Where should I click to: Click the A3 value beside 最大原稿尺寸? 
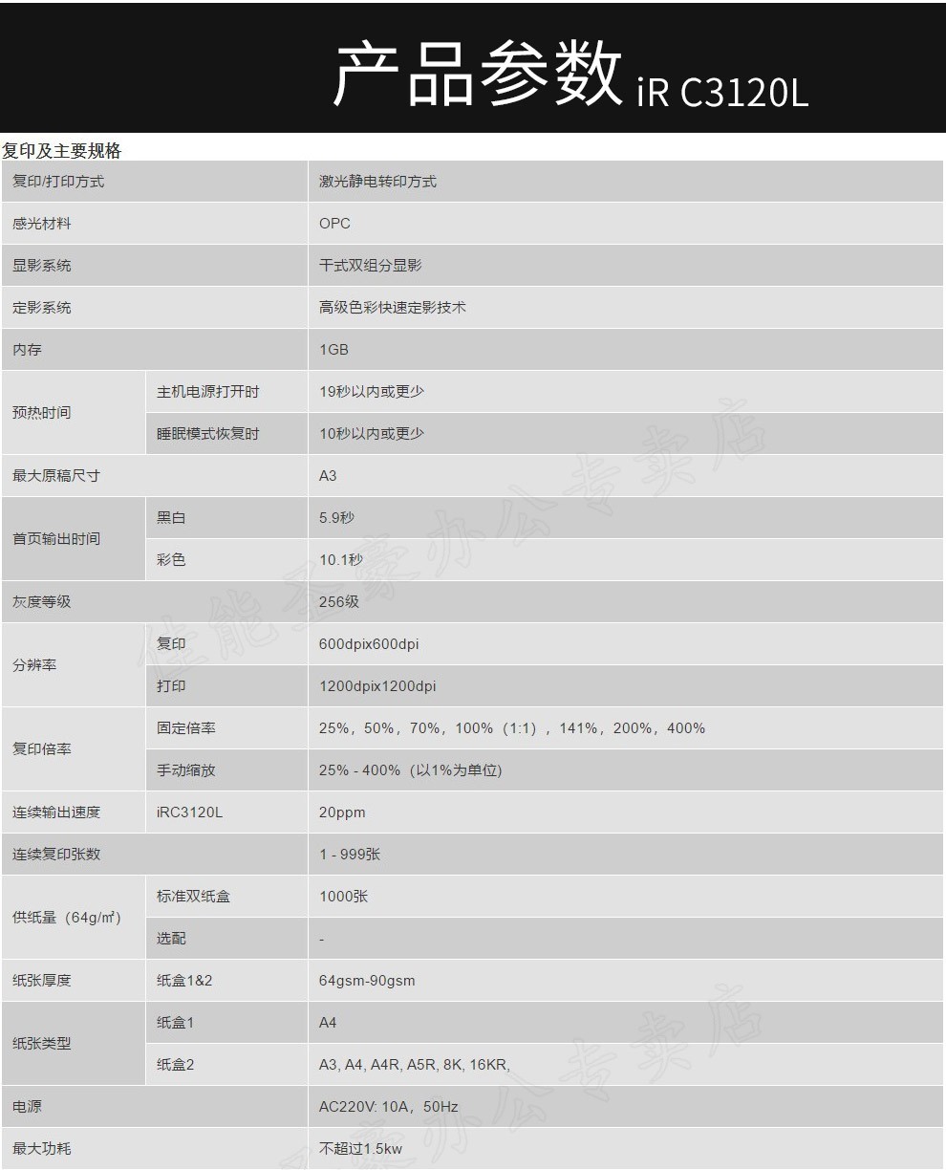tap(328, 475)
